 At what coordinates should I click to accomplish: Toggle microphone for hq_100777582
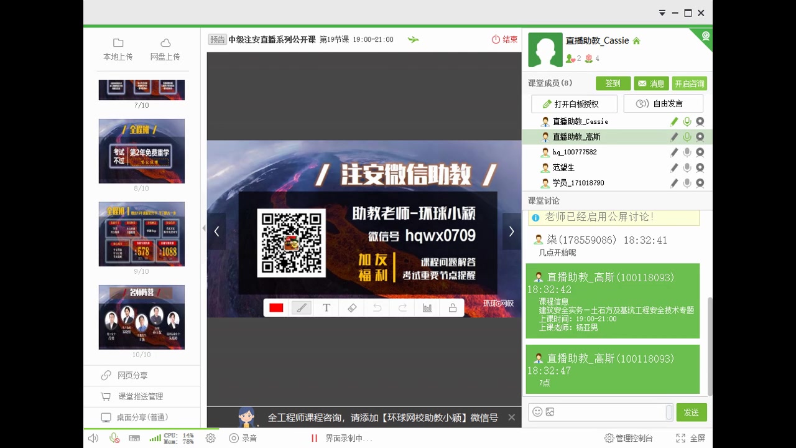(x=687, y=152)
